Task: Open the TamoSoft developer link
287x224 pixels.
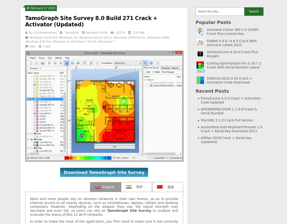Action: point(72,33)
